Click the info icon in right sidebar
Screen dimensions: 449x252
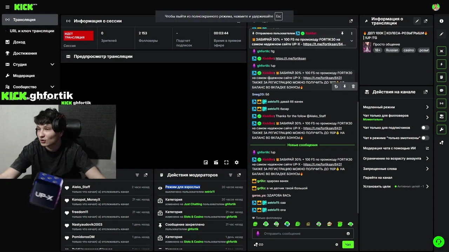(x=441, y=21)
